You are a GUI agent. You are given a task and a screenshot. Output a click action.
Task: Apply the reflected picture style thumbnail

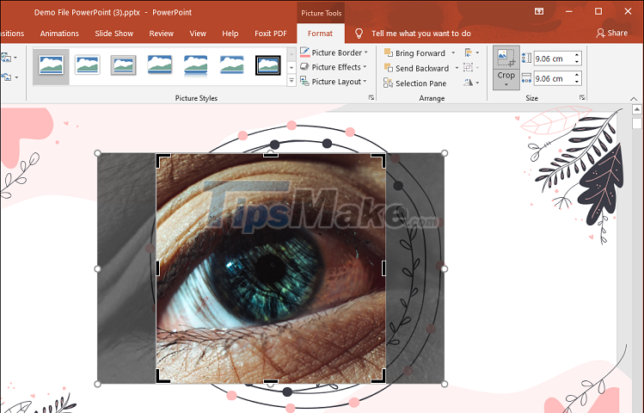point(195,65)
